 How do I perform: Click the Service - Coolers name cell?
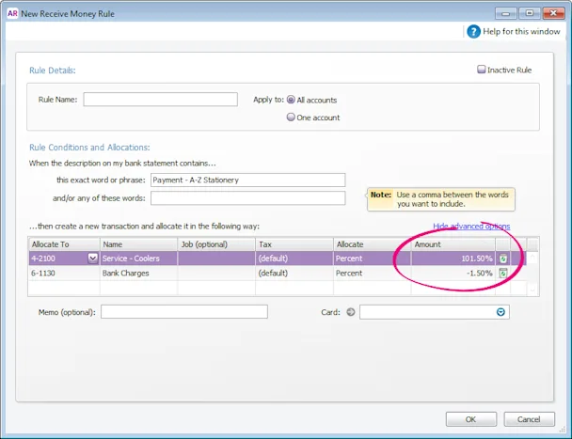138,259
